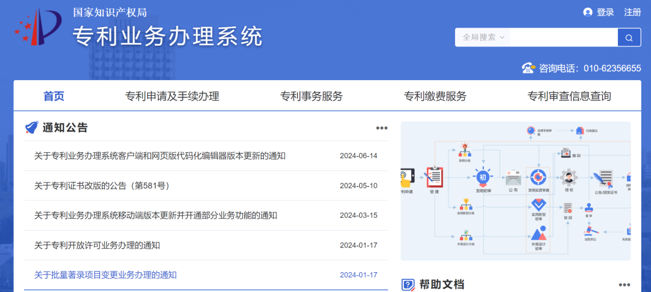Click the date 2024-05-10
651x292 pixels.
(359, 186)
